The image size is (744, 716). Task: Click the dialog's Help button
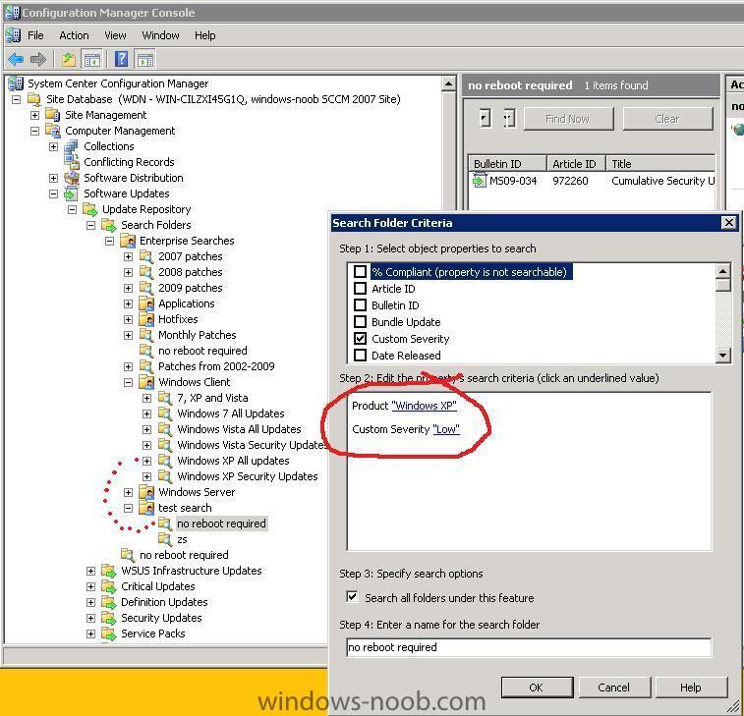tap(691, 688)
